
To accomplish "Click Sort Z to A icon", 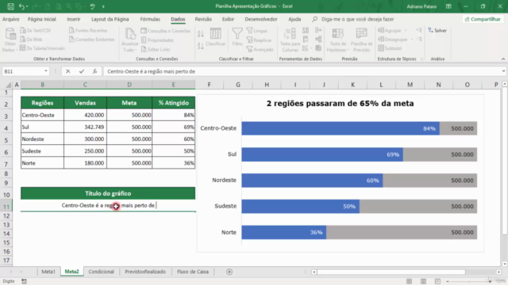I will pos(201,46).
